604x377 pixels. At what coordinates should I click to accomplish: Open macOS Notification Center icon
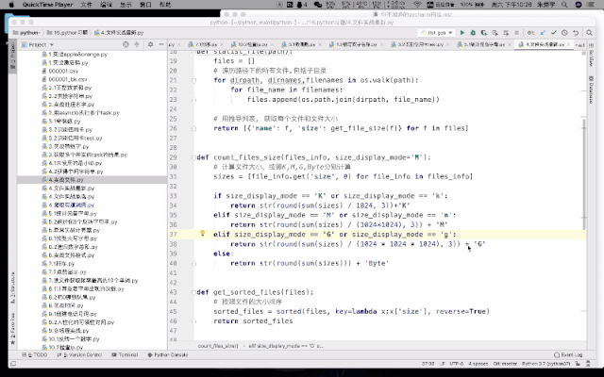(591, 5)
